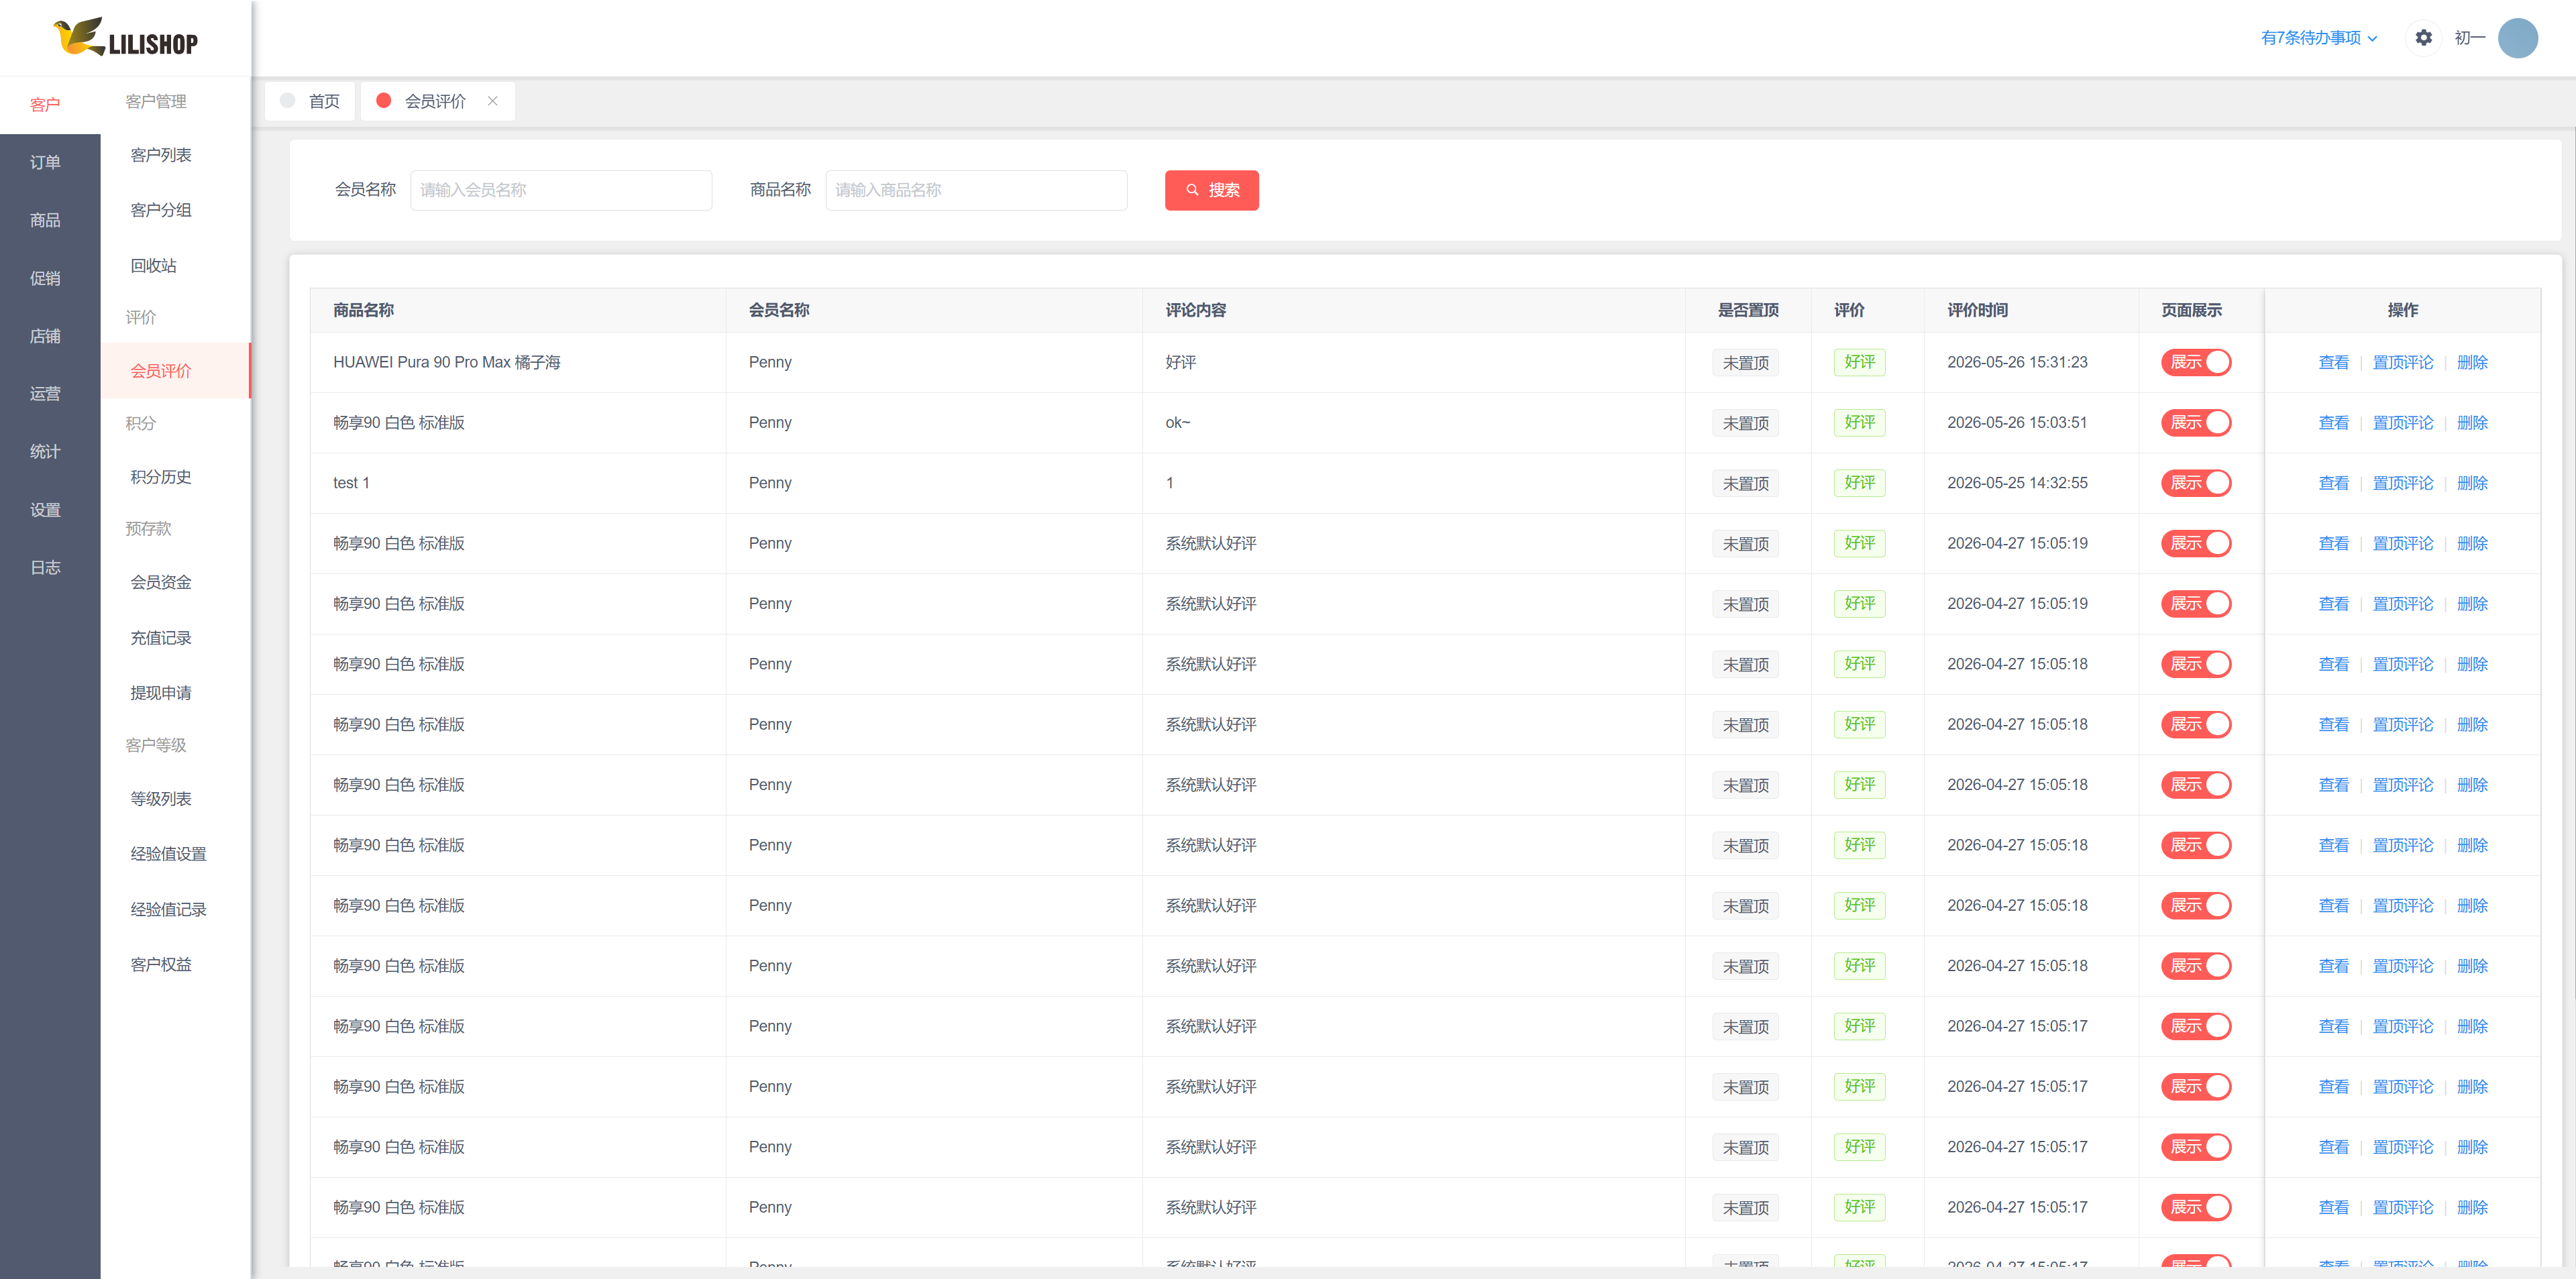Screen dimensions: 2576x1279
Task: Click the 是否置顶 column header
Action: point(1747,310)
